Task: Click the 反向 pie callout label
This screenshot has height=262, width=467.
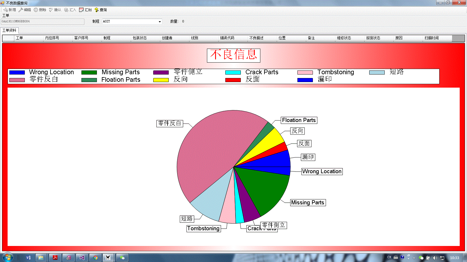Action: [x=297, y=131]
